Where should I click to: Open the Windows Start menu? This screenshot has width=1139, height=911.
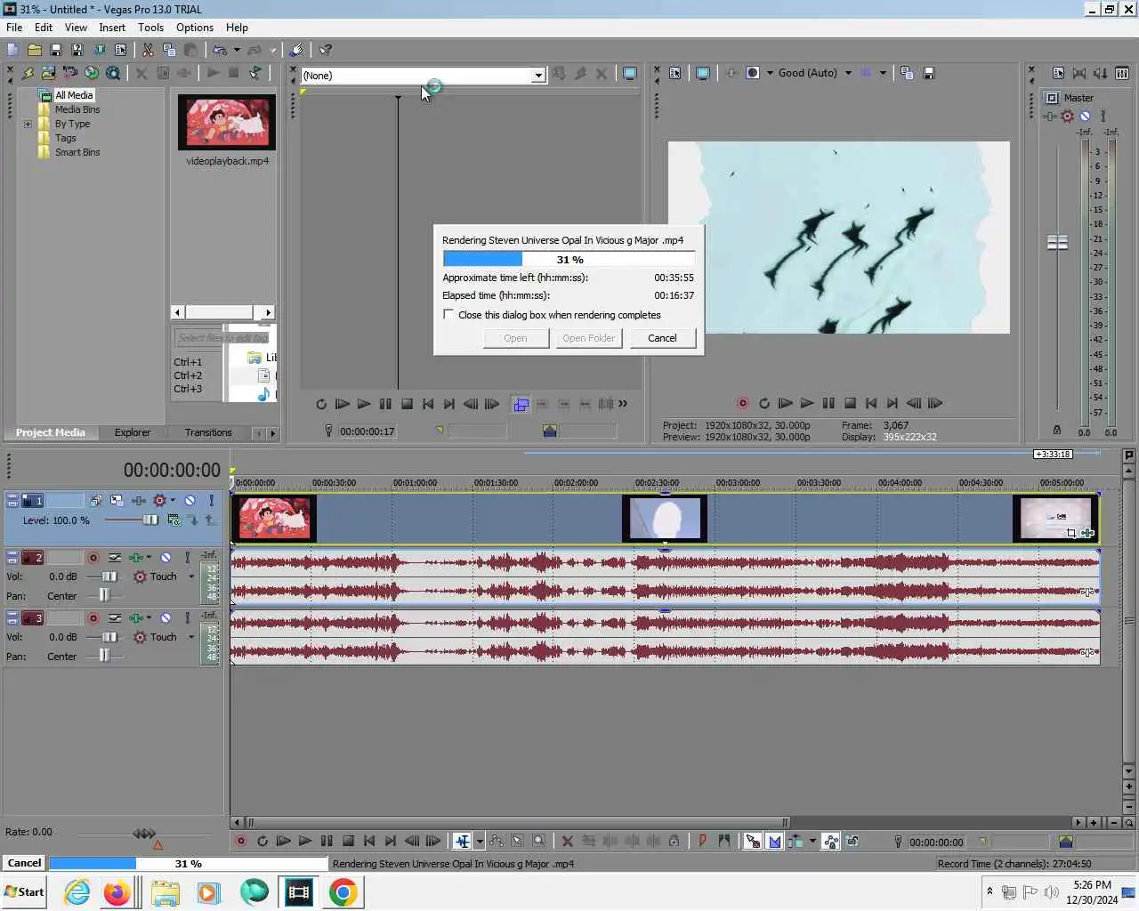[24, 891]
